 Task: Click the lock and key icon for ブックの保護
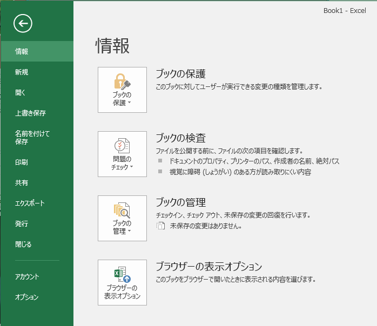tap(122, 81)
